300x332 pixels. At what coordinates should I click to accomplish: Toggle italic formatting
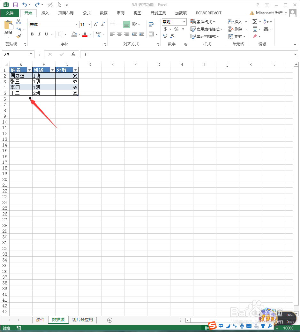pos(39,34)
